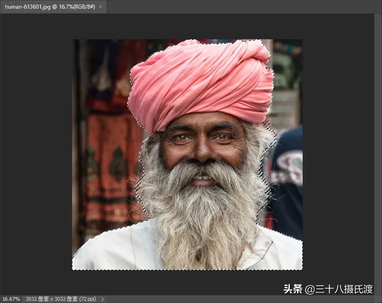Click the gray pasteboard left of the image
This screenshot has width=382, height=303.
pos(36,160)
